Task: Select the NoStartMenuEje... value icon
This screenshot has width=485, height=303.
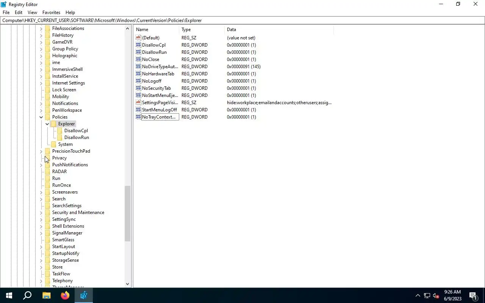Action: click(138, 95)
